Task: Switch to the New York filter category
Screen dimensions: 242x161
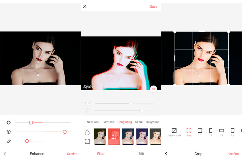Action: [93, 122]
